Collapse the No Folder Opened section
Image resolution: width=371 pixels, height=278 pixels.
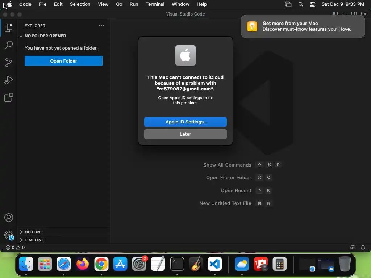coord(63,36)
